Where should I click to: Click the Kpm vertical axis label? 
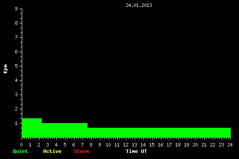(x=5, y=69)
